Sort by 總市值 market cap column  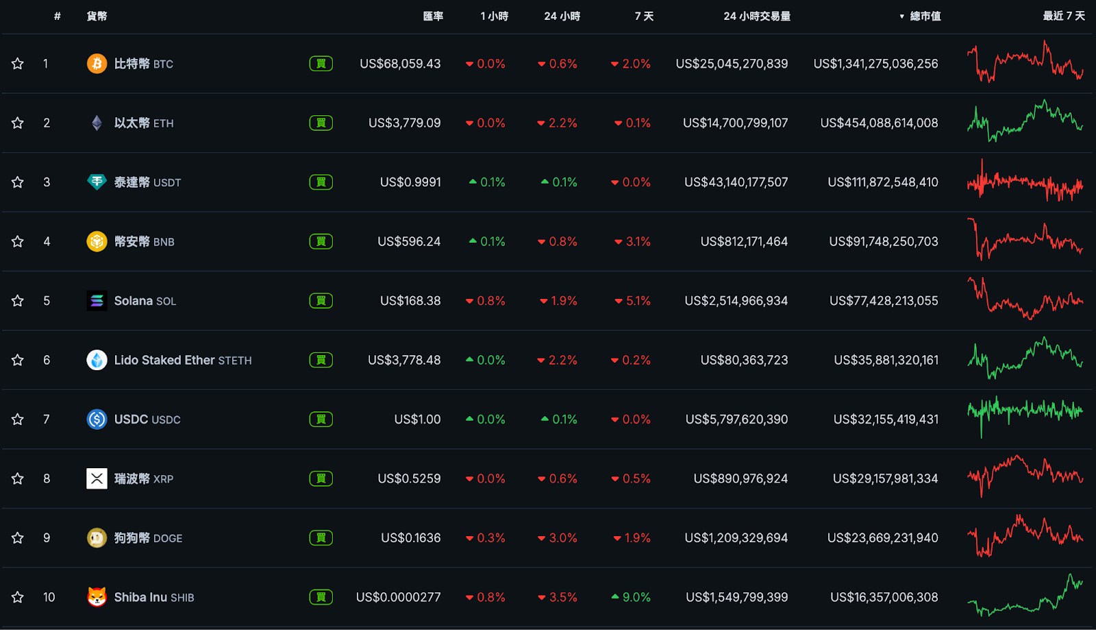point(921,16)
